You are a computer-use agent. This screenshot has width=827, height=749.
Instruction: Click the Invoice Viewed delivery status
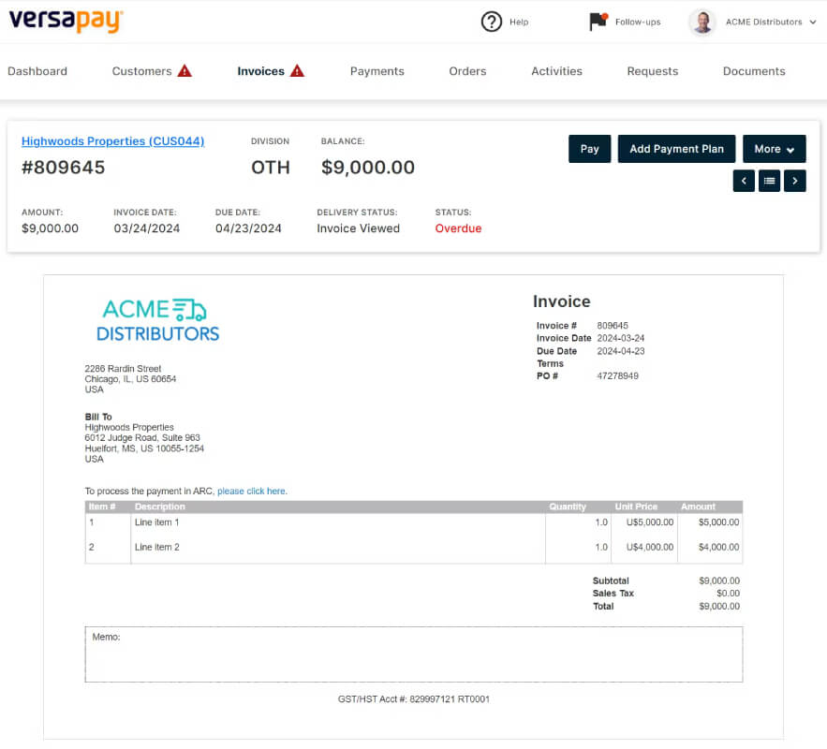(x=358, y=228)
